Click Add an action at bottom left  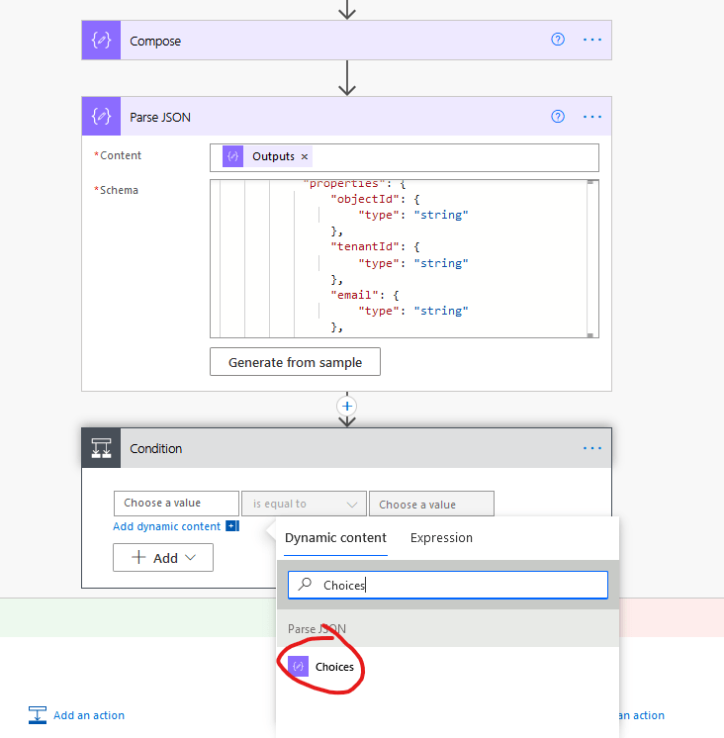(x=88, y=715)
